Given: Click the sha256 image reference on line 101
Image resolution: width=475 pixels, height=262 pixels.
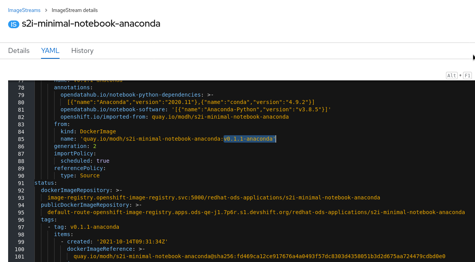Looking at the screenshot, I should pos(259,256).
